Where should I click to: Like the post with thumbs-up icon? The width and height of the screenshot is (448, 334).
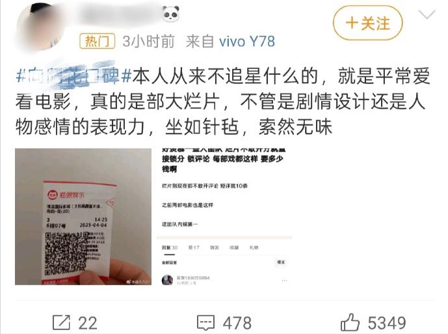tap(350, 322)
